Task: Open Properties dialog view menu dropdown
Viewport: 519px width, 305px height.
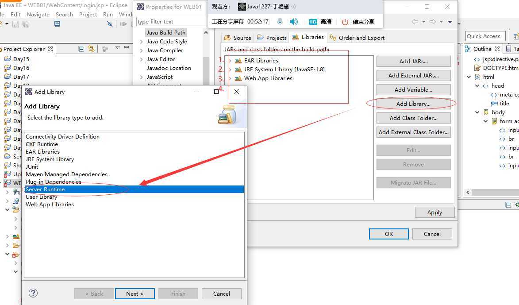Action: click(x=450, y=22)
